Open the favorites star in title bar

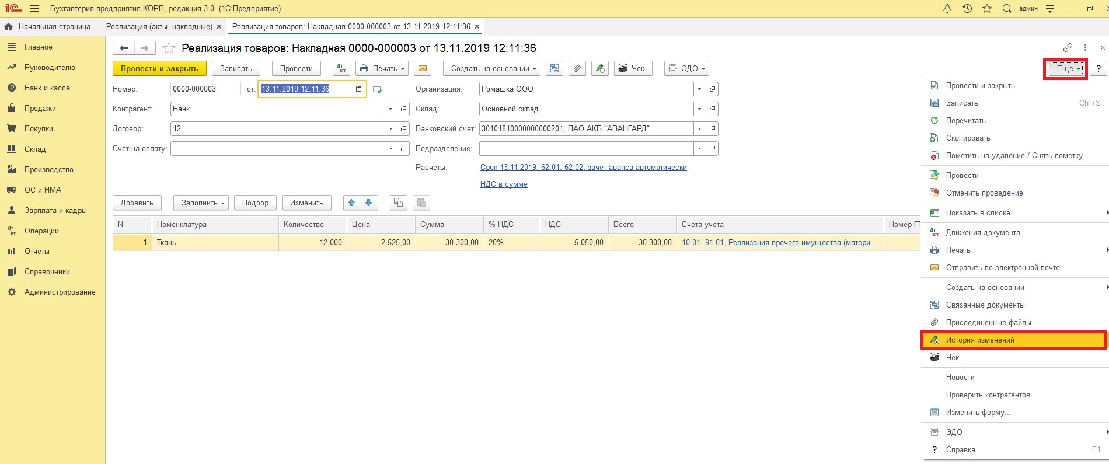(x=987, y=9)
